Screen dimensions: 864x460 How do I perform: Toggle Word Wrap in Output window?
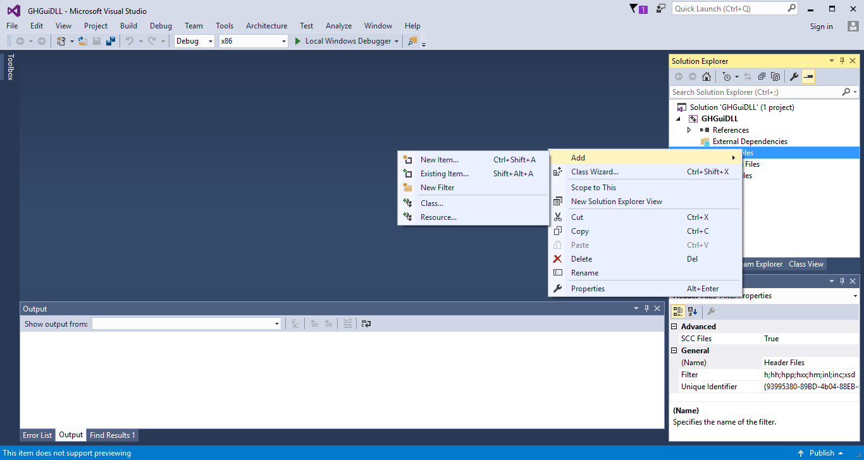point(366,324)
